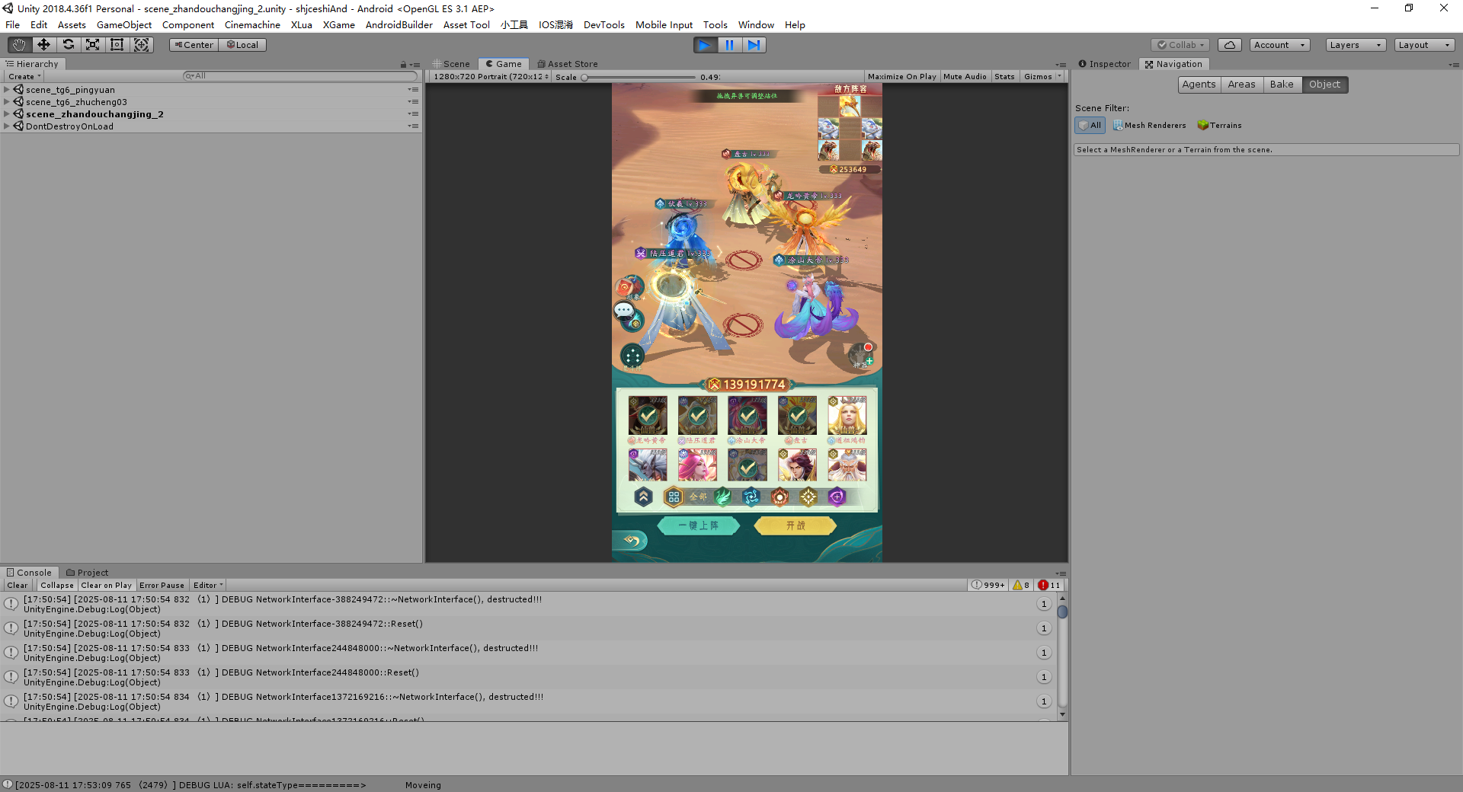Select the blonde hero portrait card
The height and width of the screenshot is (792, 1463).
point(847,416)
